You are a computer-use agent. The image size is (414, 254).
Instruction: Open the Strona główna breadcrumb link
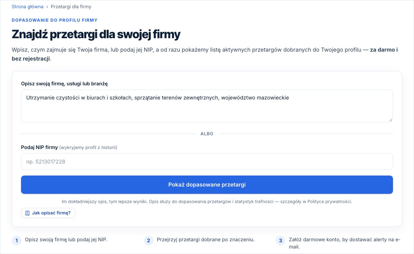point(28,7)
